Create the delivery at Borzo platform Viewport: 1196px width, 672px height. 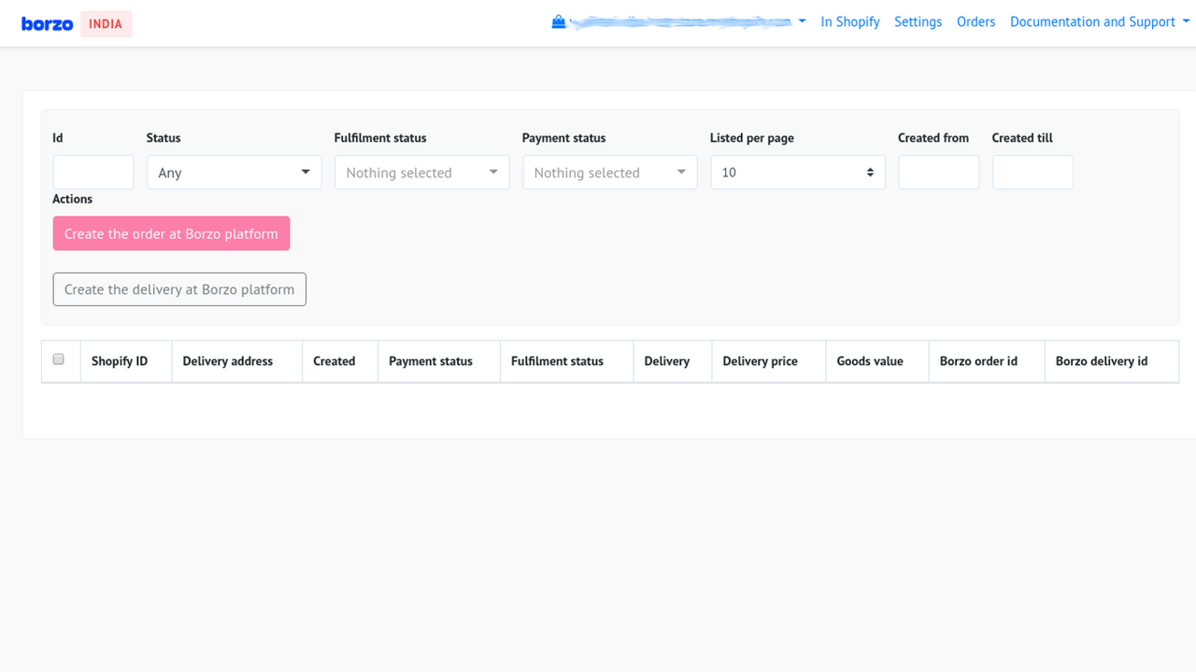point(179,289)
